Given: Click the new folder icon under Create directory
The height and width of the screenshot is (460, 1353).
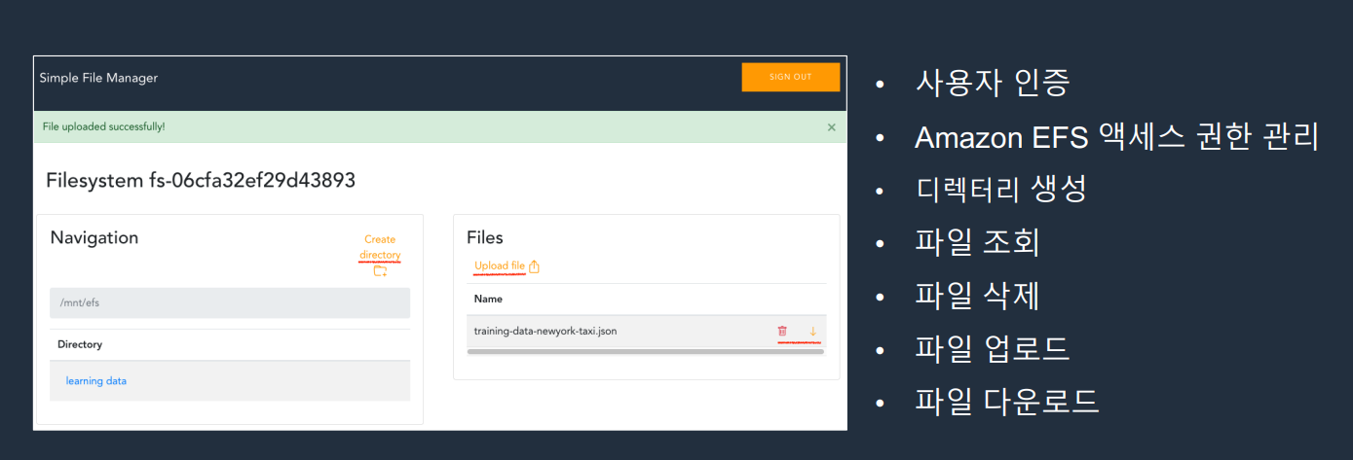Looking at the screenshot, I should point(380,270).
